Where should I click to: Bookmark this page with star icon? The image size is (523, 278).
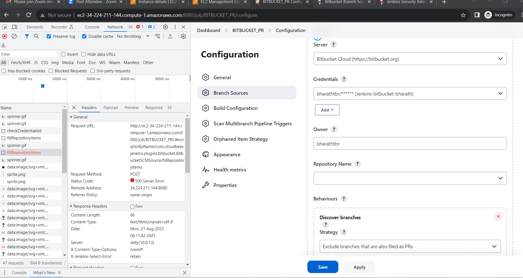tap(463, 15)
